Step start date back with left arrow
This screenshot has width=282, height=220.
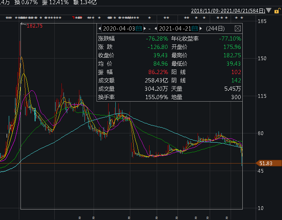point(99,28)
